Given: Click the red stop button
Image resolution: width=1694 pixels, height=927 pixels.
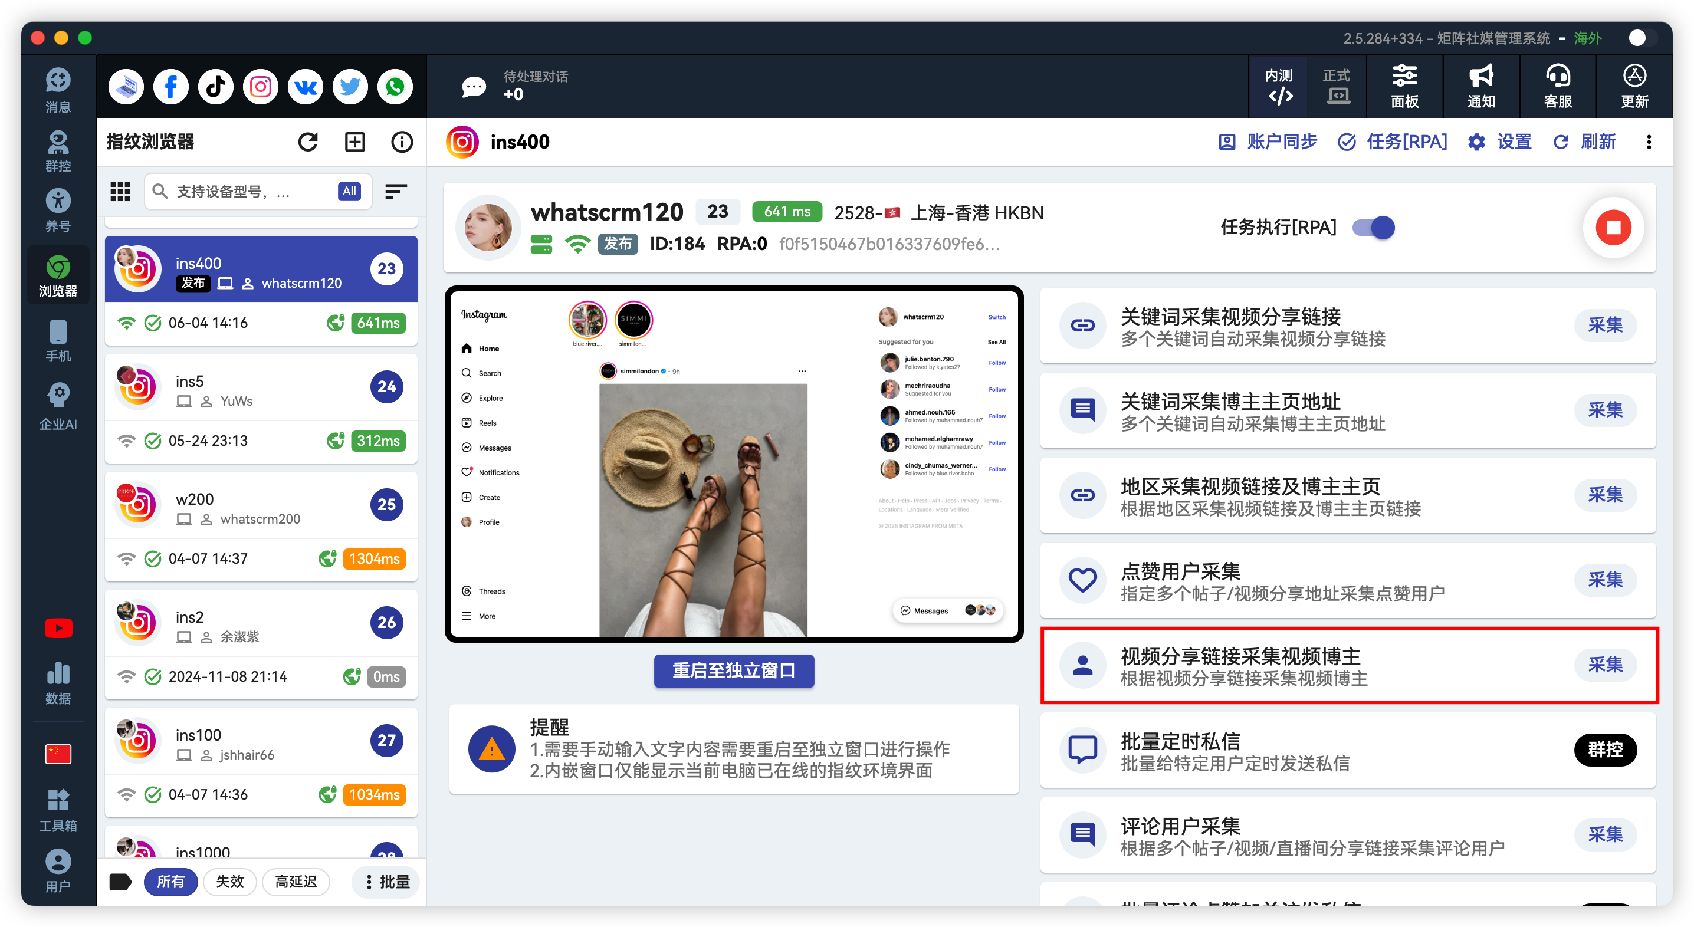Looking at the screenshot, I should pyautogui.click(x=1613, y=228).
